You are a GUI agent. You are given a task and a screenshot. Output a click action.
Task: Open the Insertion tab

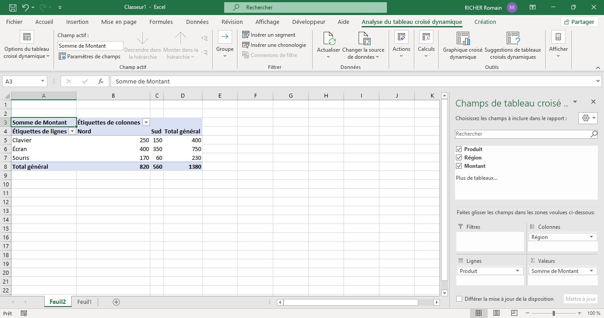[77, 22]
